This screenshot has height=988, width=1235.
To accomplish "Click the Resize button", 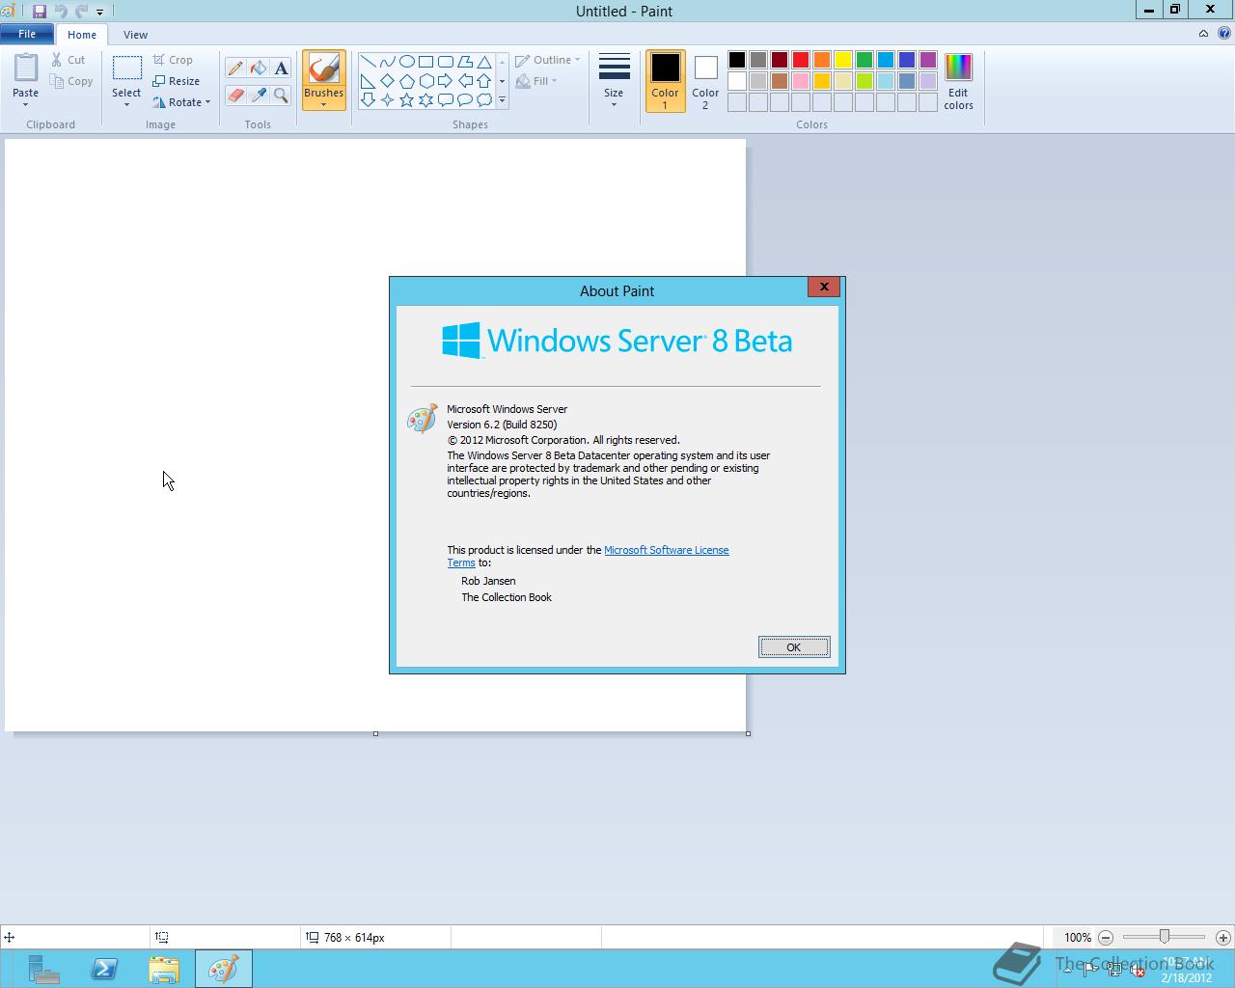I will [x=176, y=81].
